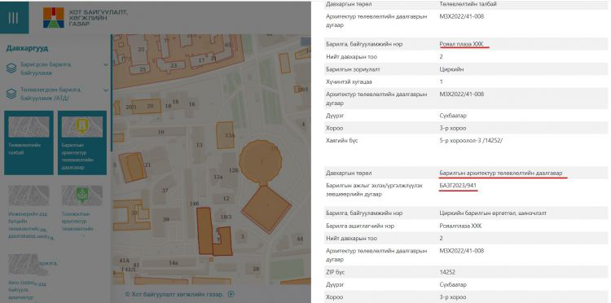
Task: Click the plus icon beside the map copyright
Action: point(231,294)
